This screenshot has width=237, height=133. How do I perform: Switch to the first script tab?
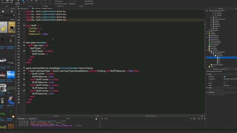point(23,8)
